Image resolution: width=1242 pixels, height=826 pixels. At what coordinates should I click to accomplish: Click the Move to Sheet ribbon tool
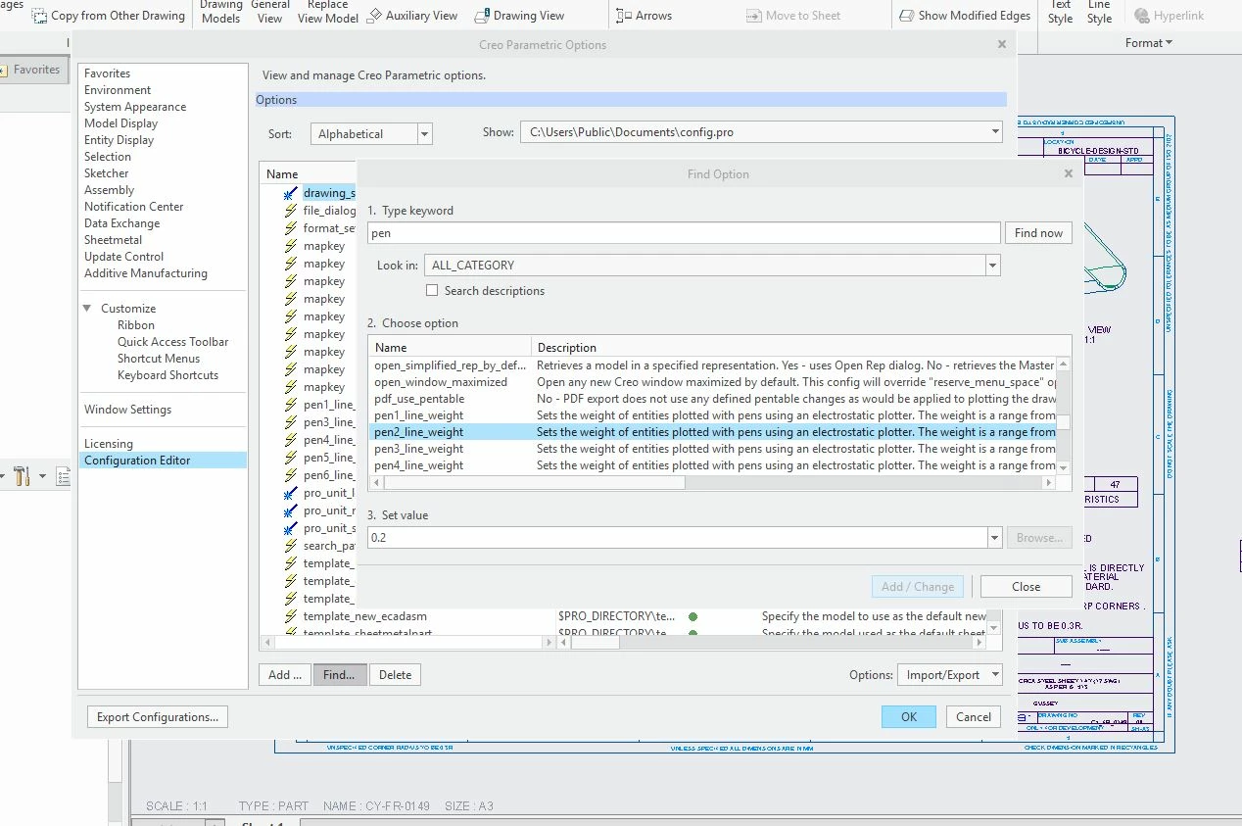[x=793, y=16]
